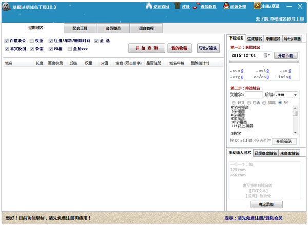
Task: Click the app logo icon in title bar
Action: (6, 7)
